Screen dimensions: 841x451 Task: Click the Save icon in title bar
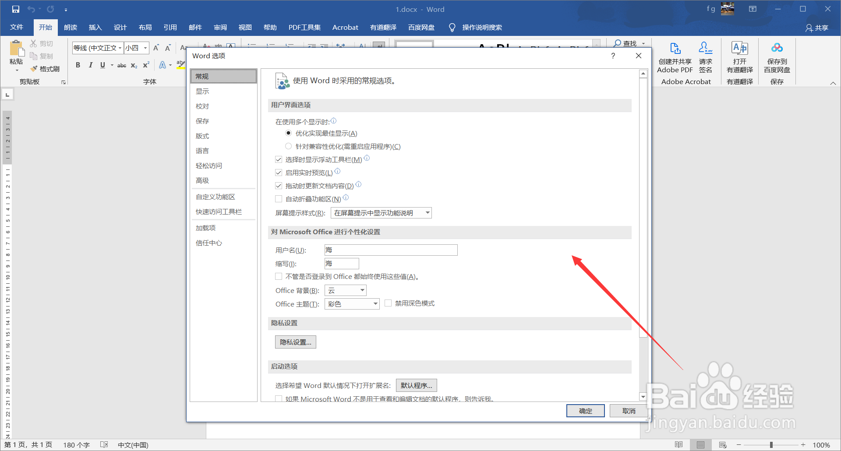tap(16, 9)
